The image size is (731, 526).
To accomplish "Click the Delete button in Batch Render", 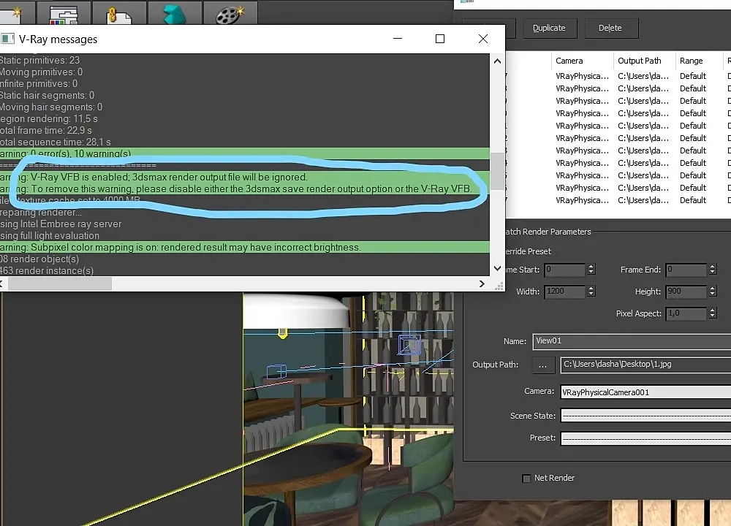I will coord(610,28).
